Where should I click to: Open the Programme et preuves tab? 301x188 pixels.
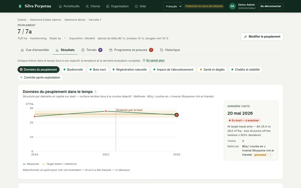click(131, 50)
